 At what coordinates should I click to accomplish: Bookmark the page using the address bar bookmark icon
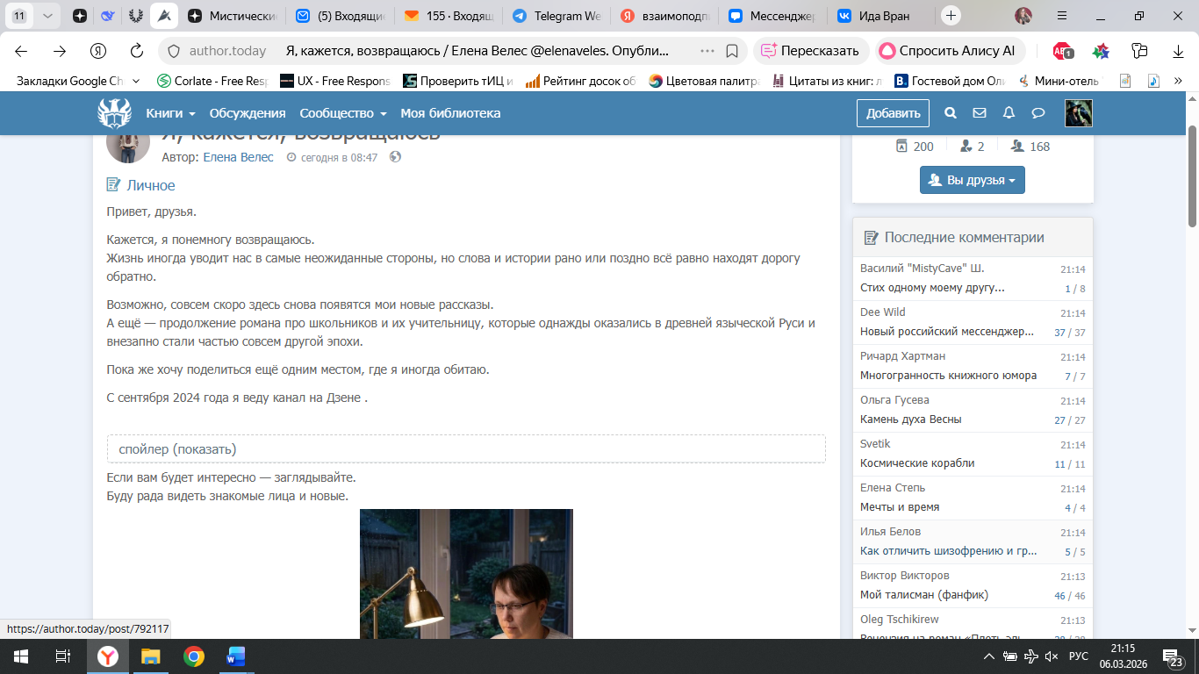click(732, 51)
